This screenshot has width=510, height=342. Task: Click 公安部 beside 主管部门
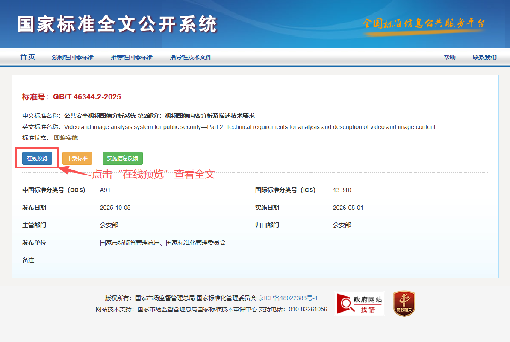pos(109,225)
